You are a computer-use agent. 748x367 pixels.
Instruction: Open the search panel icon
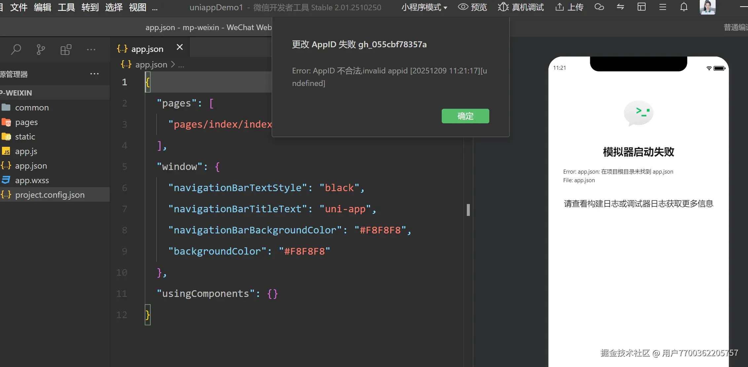(x=16, y=50)
